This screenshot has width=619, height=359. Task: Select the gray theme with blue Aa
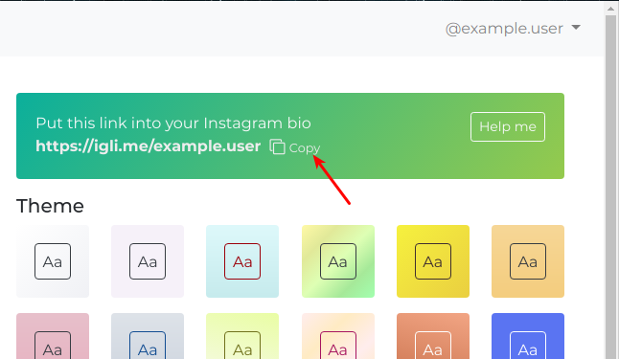[x=148, y=336]
